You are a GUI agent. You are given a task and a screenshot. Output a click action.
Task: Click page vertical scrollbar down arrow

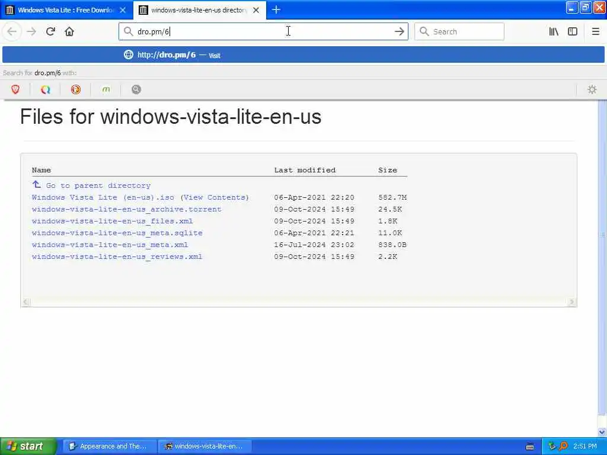click(x=602, y=432)
